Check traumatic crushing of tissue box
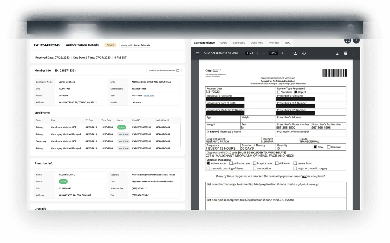The height and width of the screenshot is (243, 390). pos(208,169)
